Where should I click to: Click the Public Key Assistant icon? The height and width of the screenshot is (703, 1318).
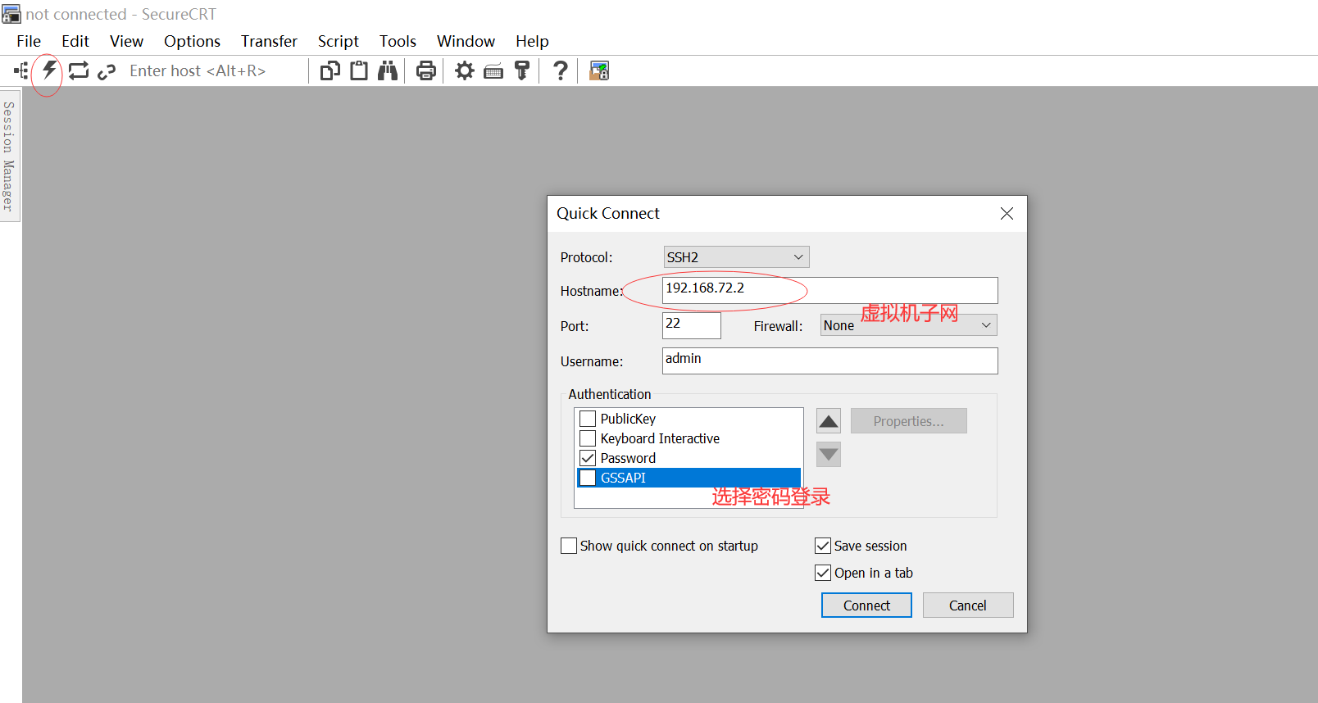click(522, 71)
